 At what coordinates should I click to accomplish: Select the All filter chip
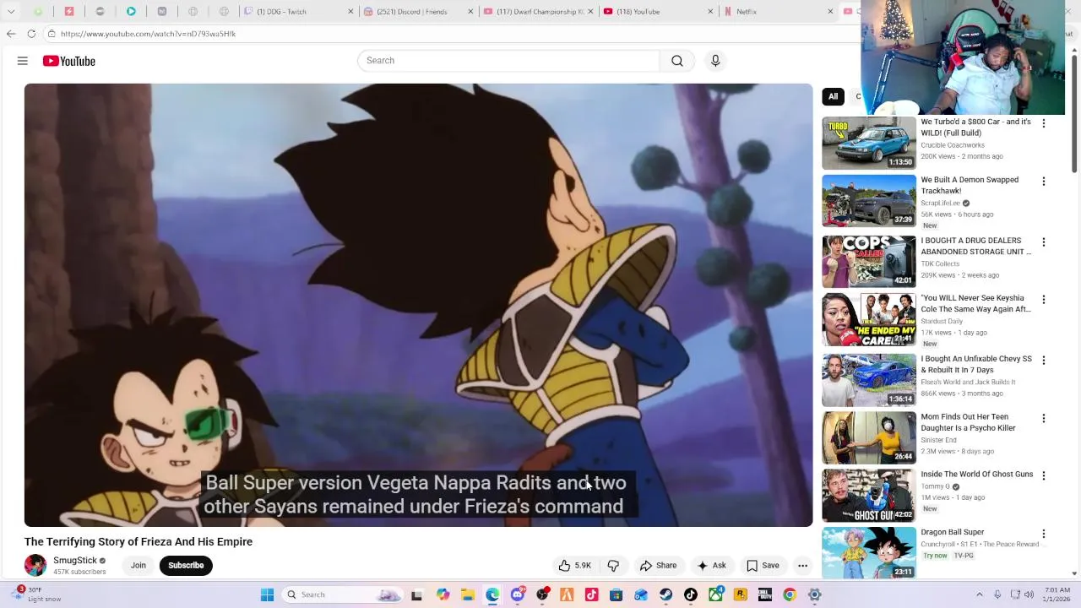click(833, 96)
